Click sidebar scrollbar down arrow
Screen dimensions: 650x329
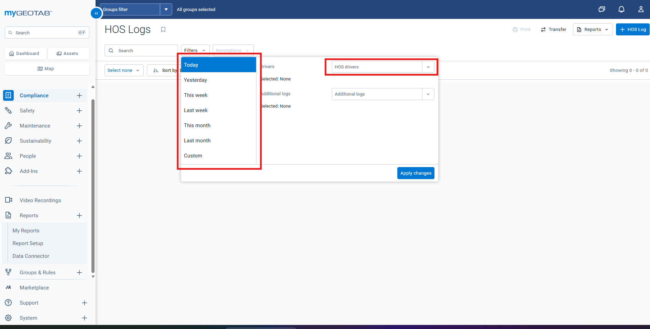point(93,276)
